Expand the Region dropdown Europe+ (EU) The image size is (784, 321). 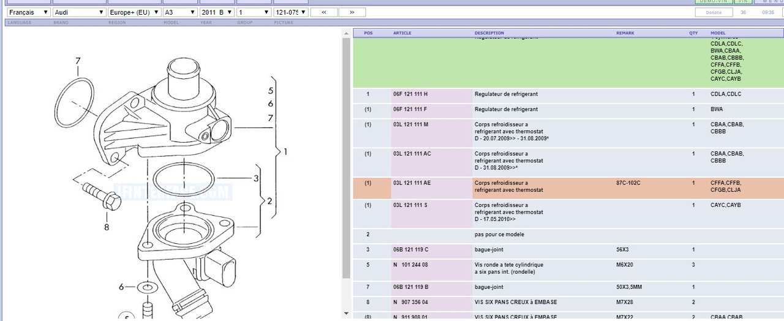(134, 12)
